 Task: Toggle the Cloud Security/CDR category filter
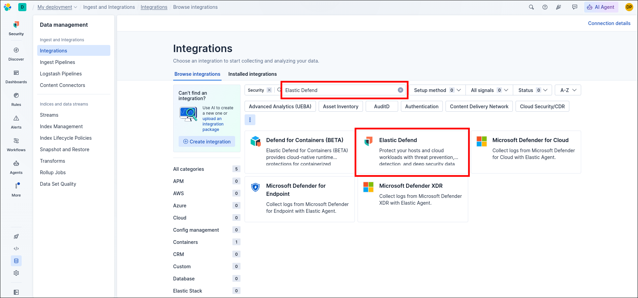coord(542,107)
